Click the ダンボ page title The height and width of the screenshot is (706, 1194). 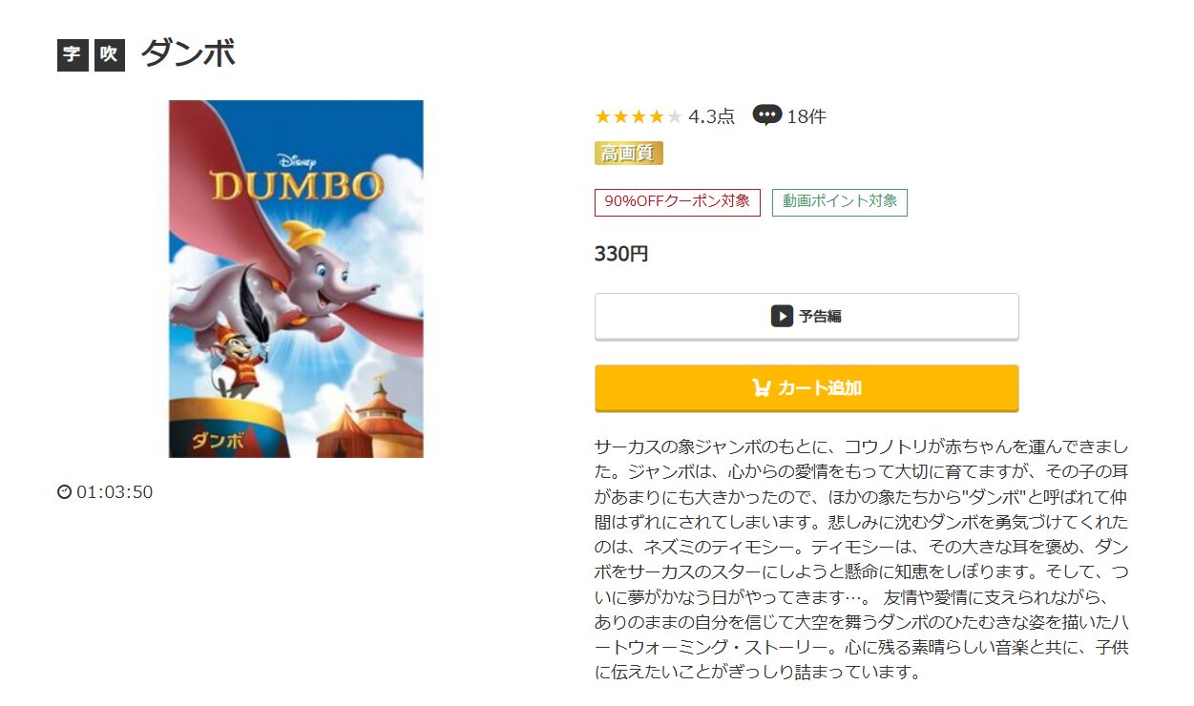[x=188, y=54]
